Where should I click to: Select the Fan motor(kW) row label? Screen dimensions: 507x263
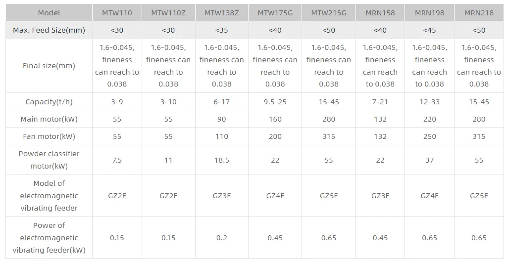pos(49,136)
